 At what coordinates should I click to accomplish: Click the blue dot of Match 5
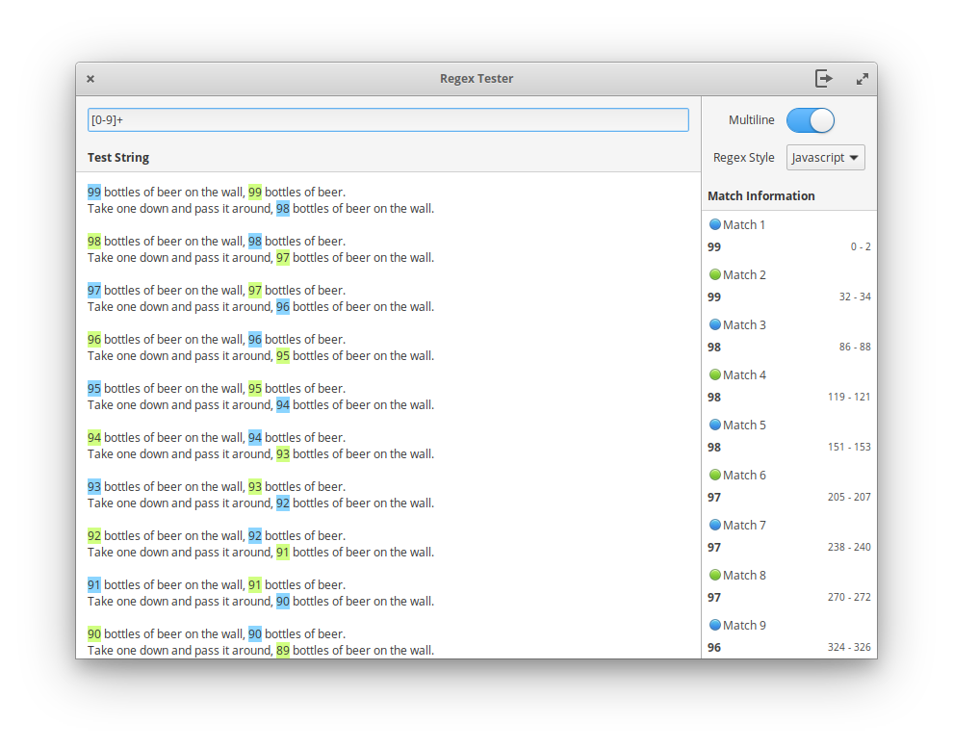pos(714,425)
